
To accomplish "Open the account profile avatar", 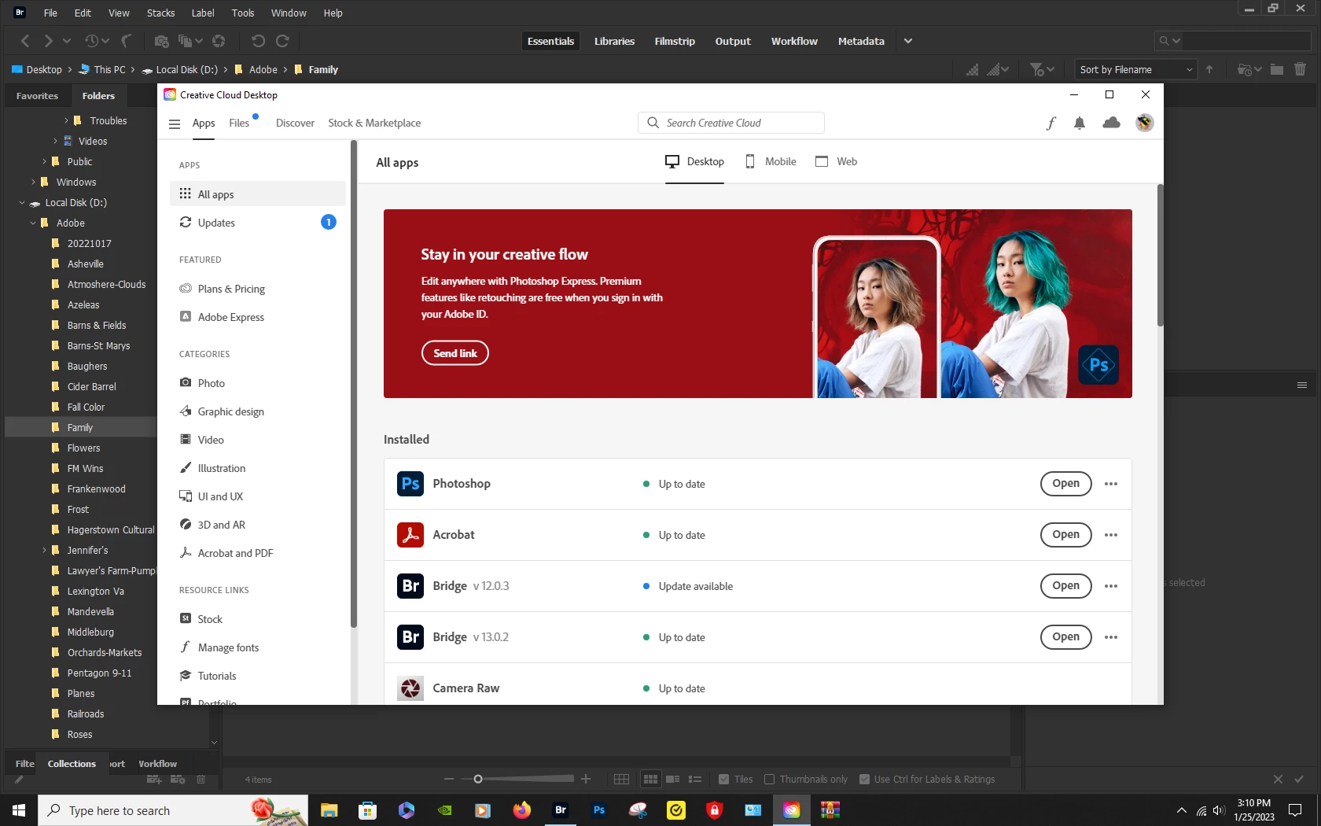I will (1144, 123).
